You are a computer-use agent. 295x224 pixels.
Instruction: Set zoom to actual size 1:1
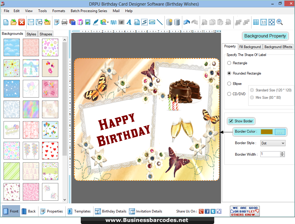264,22
